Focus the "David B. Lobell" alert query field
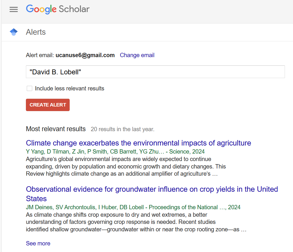This screenshot has height=252, width=293. [x=155, y=72]
